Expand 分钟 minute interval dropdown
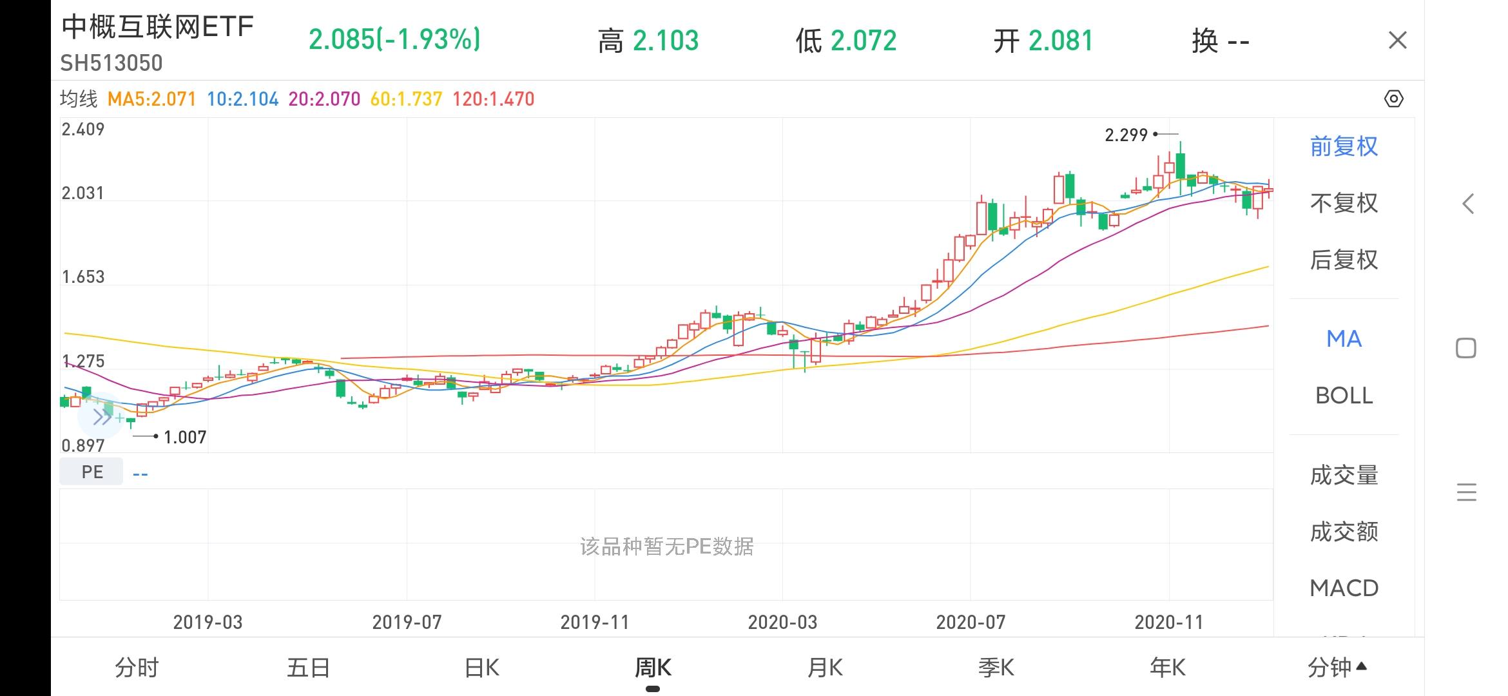Image resolution: width=1508 pixels, height=696 pixels. click(1337, 668)
